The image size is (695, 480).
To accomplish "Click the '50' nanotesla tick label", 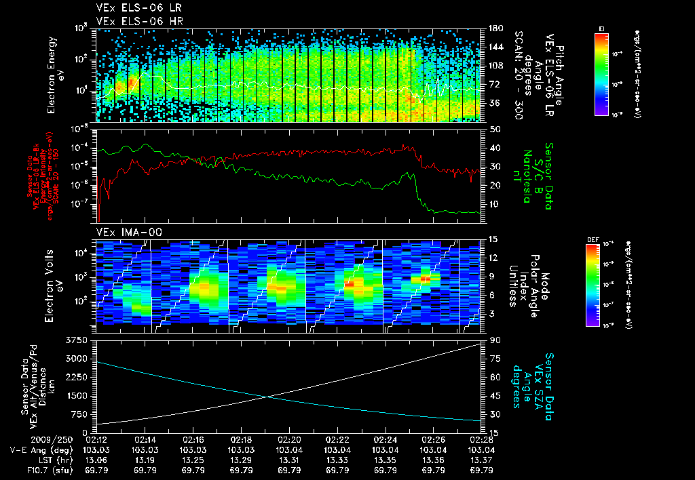I will 494,129.
